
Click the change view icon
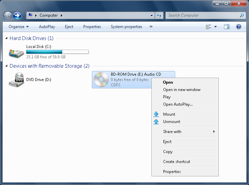click(208, 27)
